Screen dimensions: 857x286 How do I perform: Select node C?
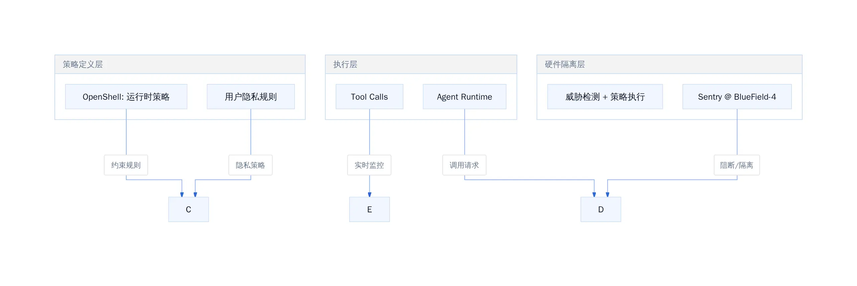189,209
